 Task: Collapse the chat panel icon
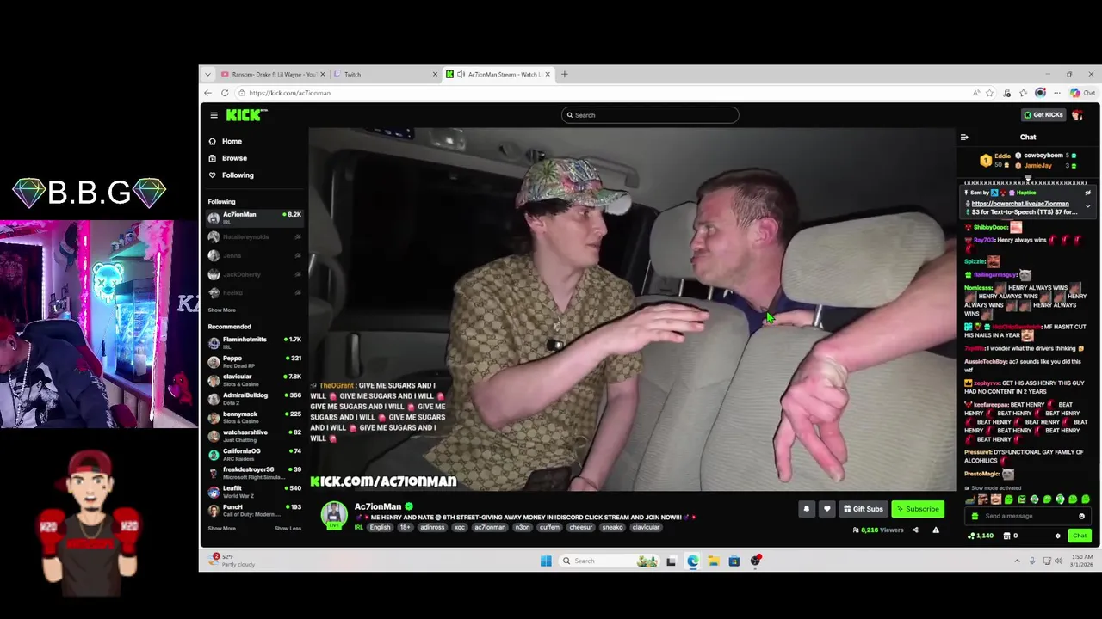pyautogui.click(x=964, y=138)
